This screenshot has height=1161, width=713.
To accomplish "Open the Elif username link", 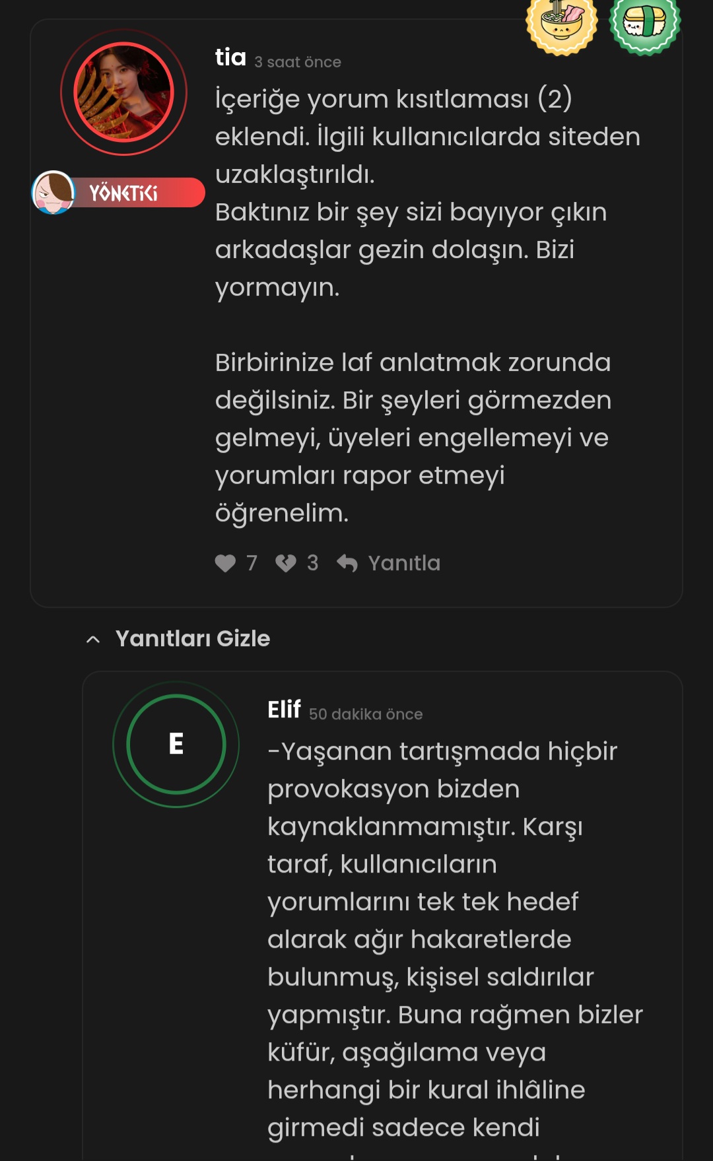I will 285,710.
